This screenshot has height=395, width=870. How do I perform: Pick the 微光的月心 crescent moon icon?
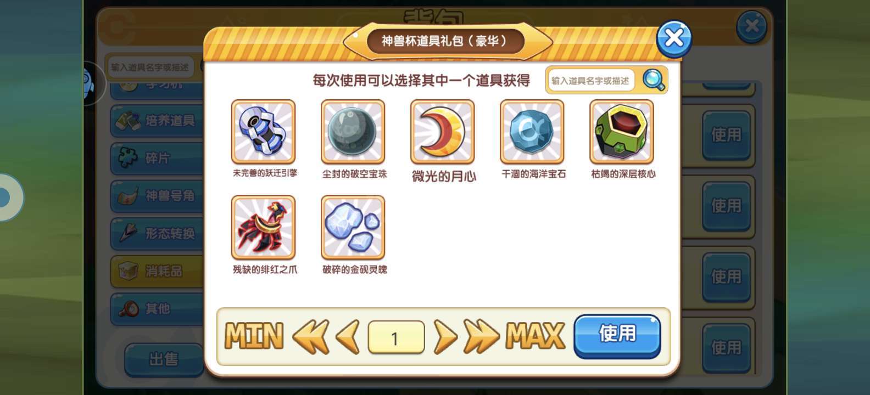(x=442, y=132)
